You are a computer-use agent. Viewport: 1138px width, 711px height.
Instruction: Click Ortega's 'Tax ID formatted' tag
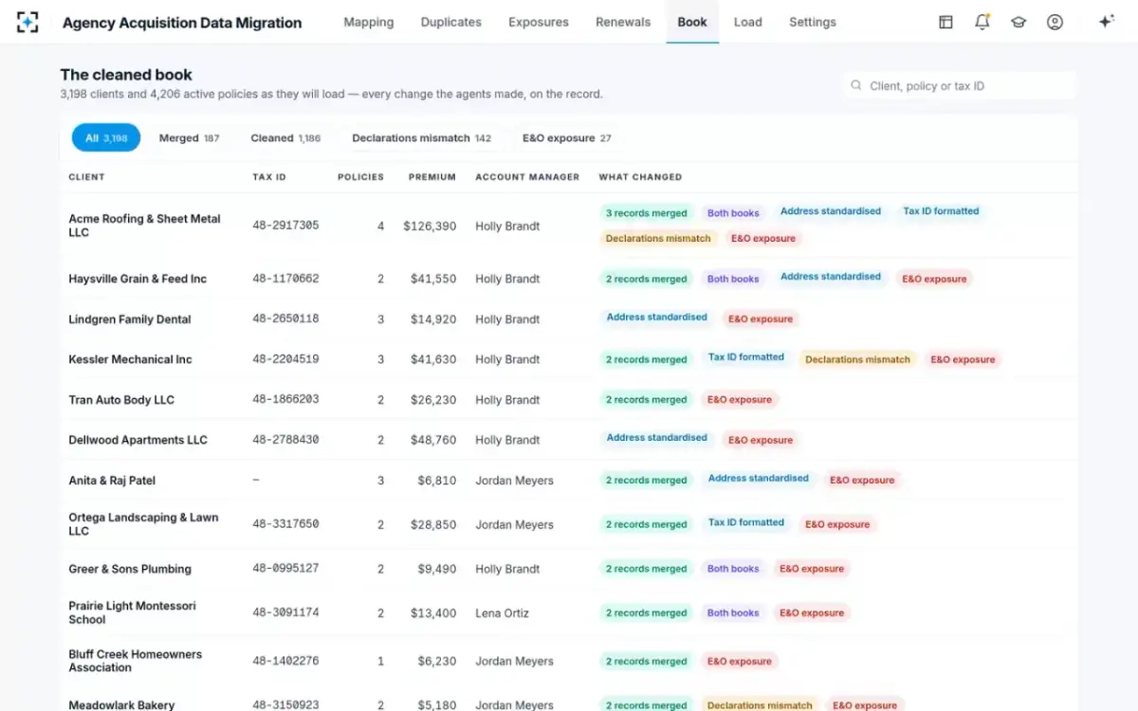tap(746, 522)
